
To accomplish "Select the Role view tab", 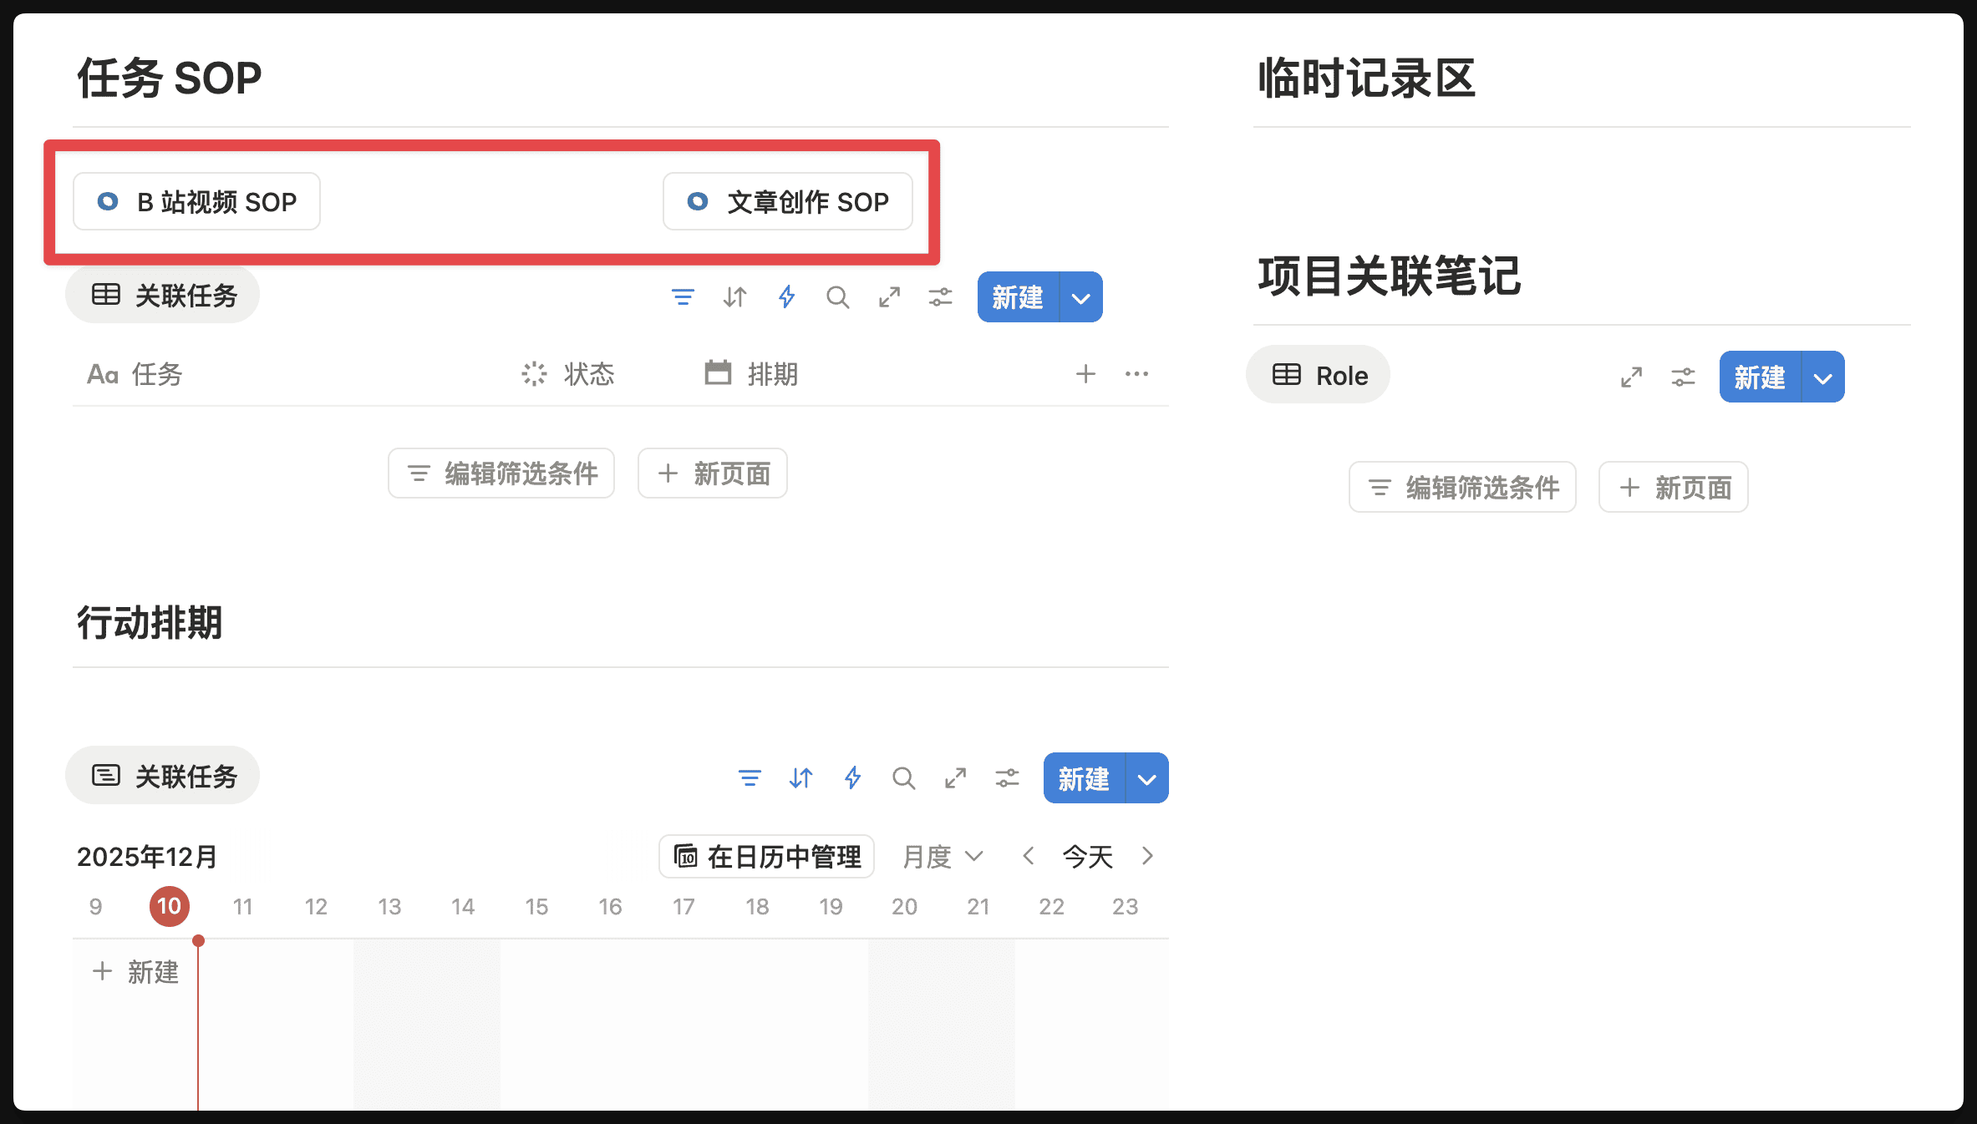I will click(x=1319, y=376).
